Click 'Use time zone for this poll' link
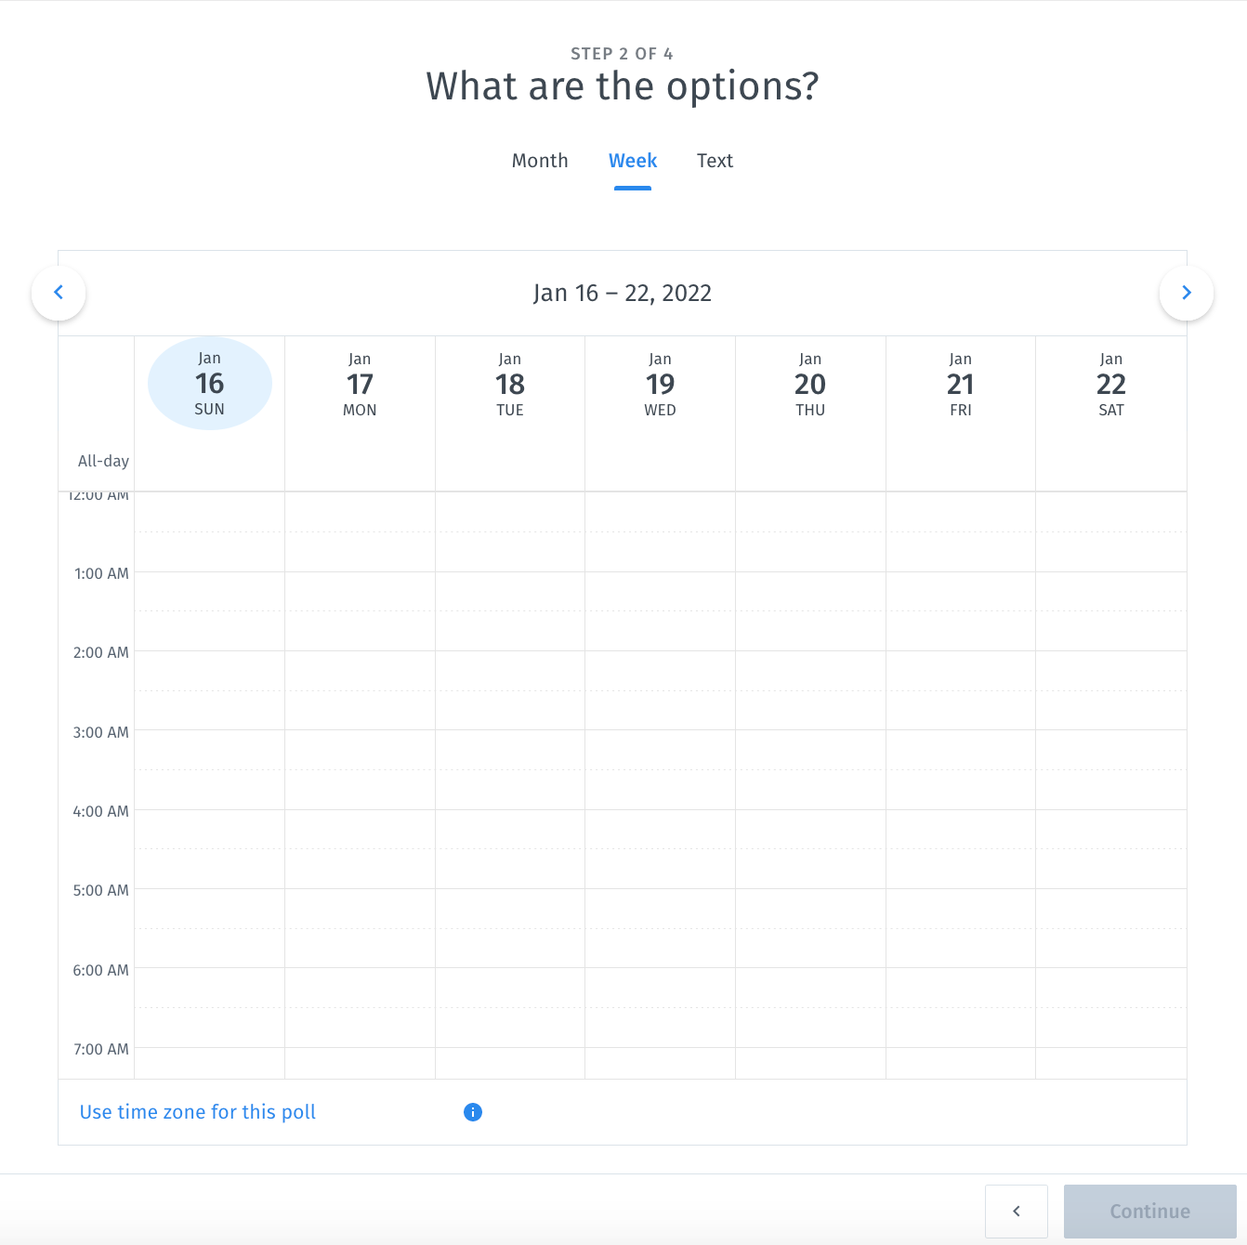Image resolution: width=1247 pixels, height=1245 pixels. tap(198, 1112)
